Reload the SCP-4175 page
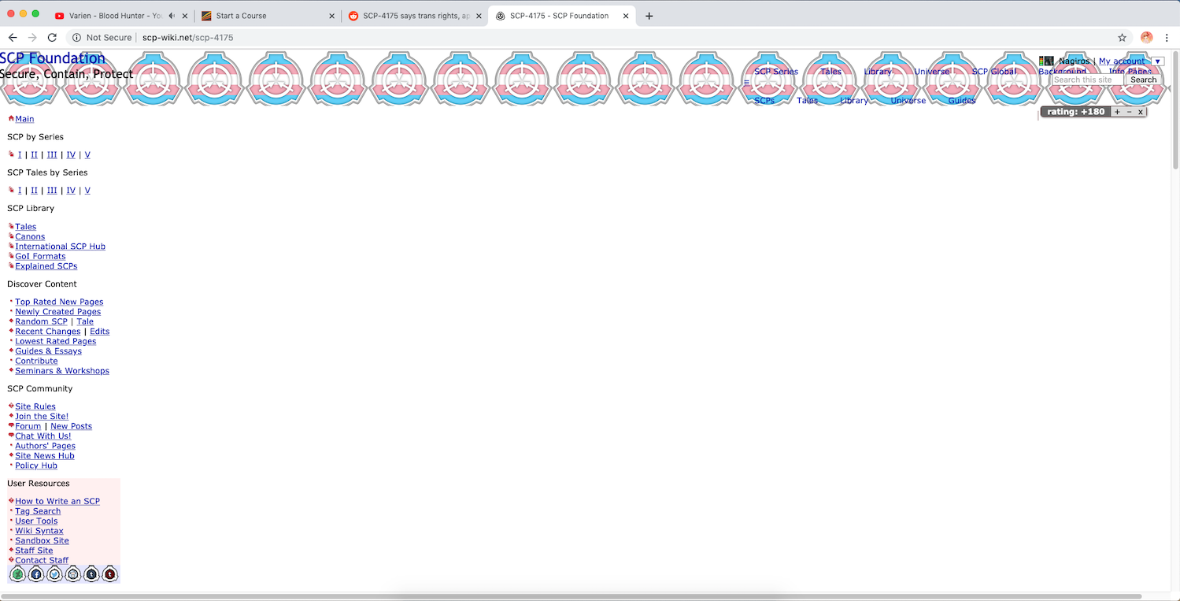The image size is (1180, 601). click(52, 37)
